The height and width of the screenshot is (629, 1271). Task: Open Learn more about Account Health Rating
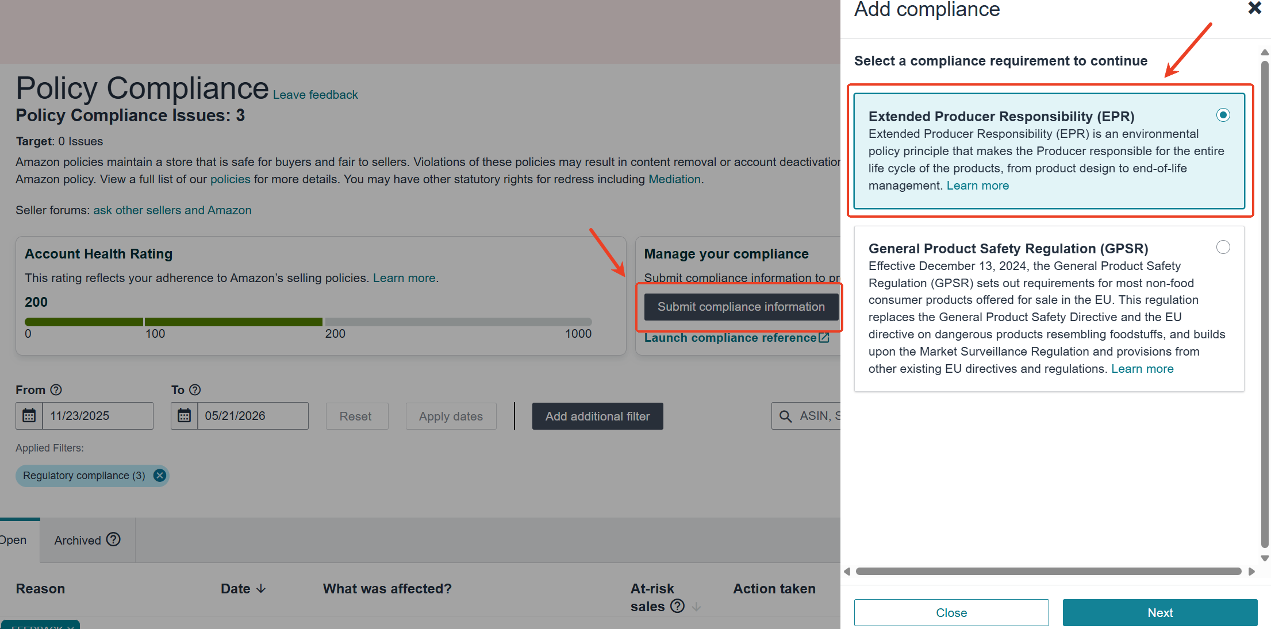tap(404, 278)
